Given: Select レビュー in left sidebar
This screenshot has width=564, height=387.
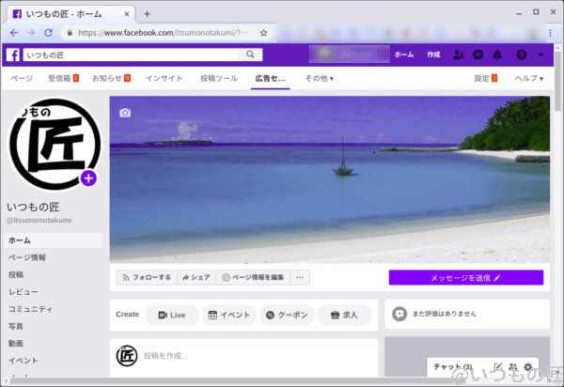Looking at the screenshot, I should pos(23,292).
